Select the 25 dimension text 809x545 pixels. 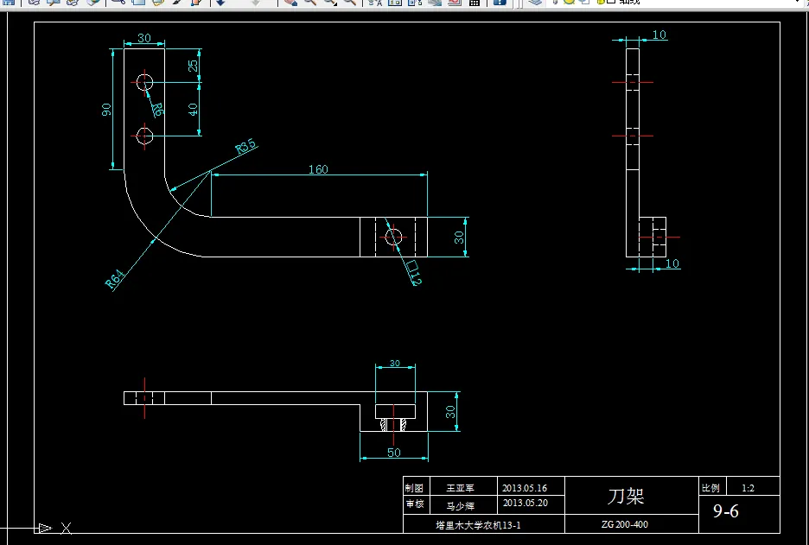pyautogui.click(x=193, y=66)
